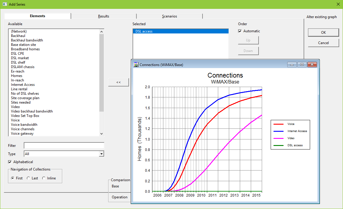The width and height of the screenshot is (343, 209).
Task: Switch to the Results tab
Action: (x=103, y=16)
